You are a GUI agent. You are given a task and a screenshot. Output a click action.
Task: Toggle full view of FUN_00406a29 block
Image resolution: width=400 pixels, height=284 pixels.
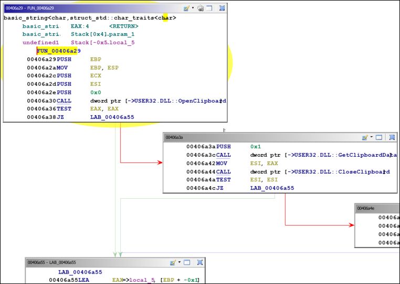[x=209, y=8]
